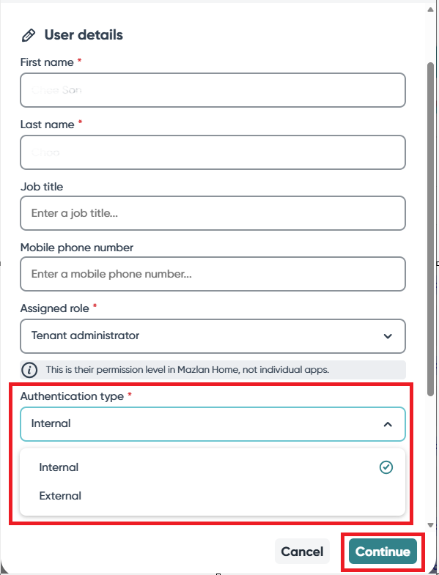Open the Tenant administrator role dropdown
Screen dimensions: 439x575
tap(213, 336)
